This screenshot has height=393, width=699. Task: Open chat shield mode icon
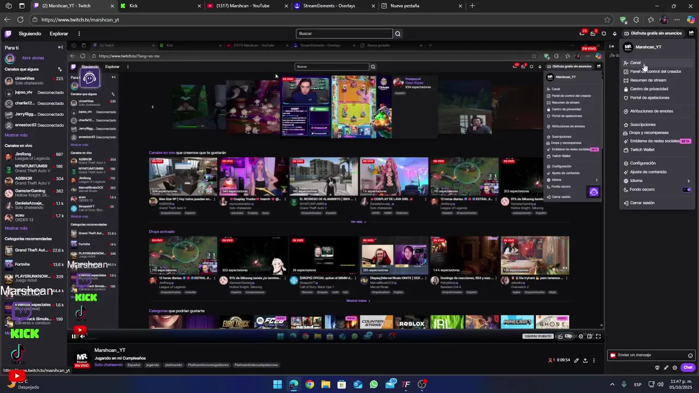point(657,367)
